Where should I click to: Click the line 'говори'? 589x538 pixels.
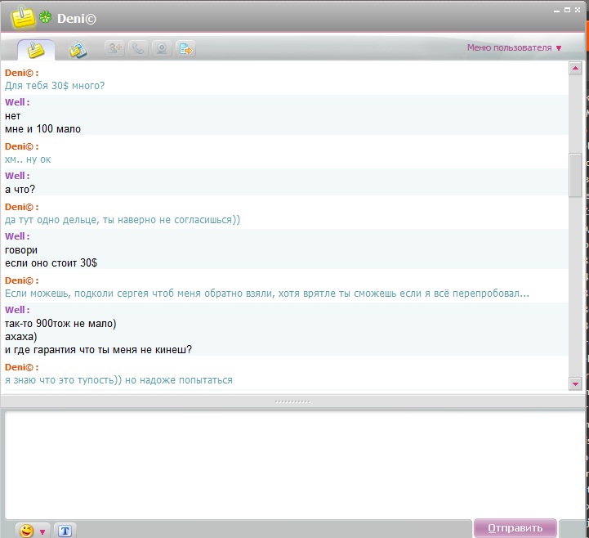point(21,250)
